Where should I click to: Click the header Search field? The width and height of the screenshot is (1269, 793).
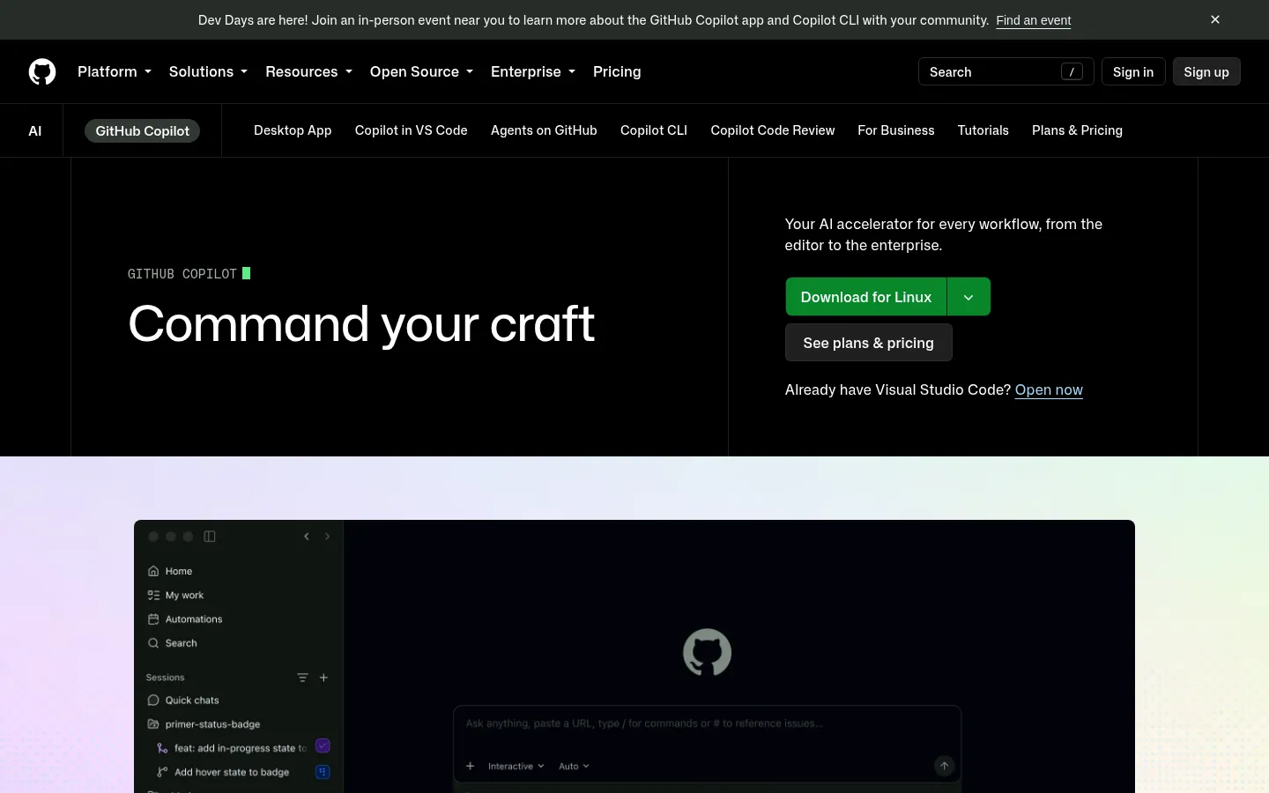pyautogui.click(x=1006, y=71)
